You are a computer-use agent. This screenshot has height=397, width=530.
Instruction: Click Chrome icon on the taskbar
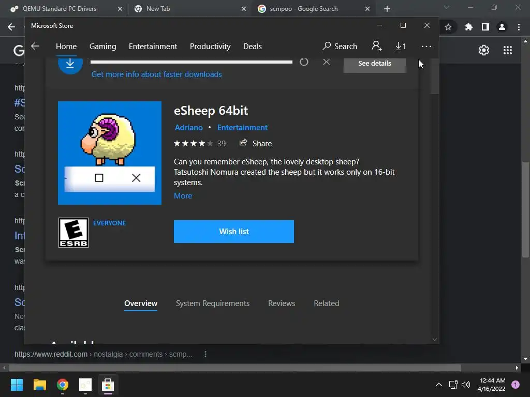[x=63, y=385]
